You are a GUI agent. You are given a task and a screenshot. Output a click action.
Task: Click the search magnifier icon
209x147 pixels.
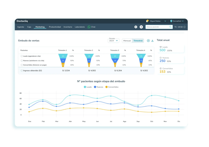170,27
